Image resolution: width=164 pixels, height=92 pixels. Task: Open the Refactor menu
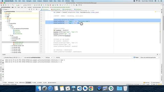(46, 1)
